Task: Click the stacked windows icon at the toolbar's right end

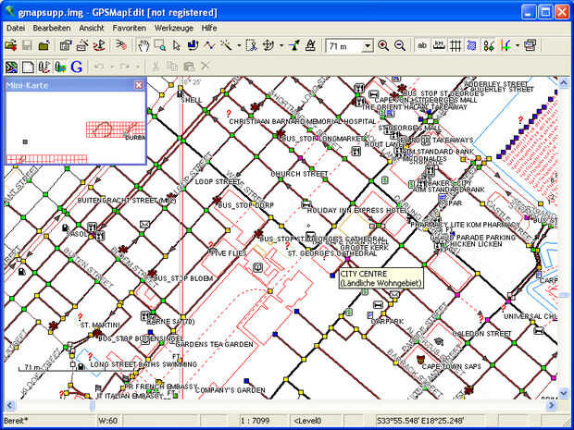Action: pyautogui.click(x=530, y=45)
